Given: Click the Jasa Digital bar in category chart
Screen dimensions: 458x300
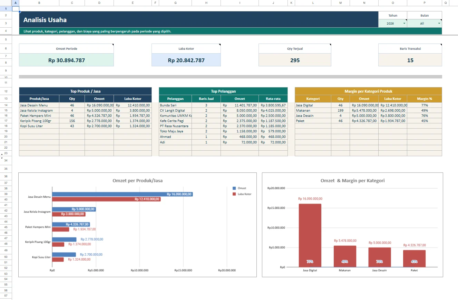Looking at the screenshot, I should point(310,235).
